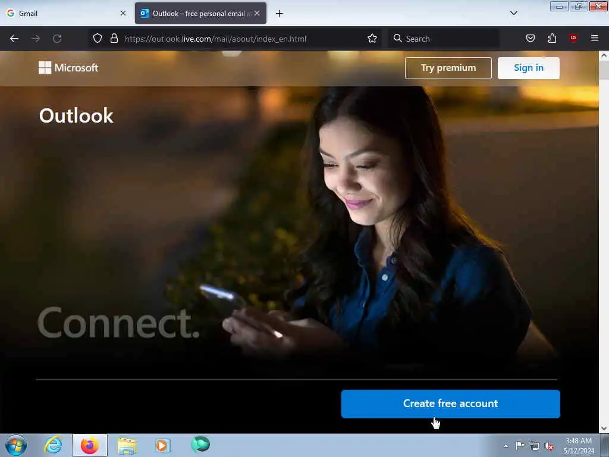The image size is (609, 457).
Task: Open a new tab with plus icon
Action: pos(280,14)
